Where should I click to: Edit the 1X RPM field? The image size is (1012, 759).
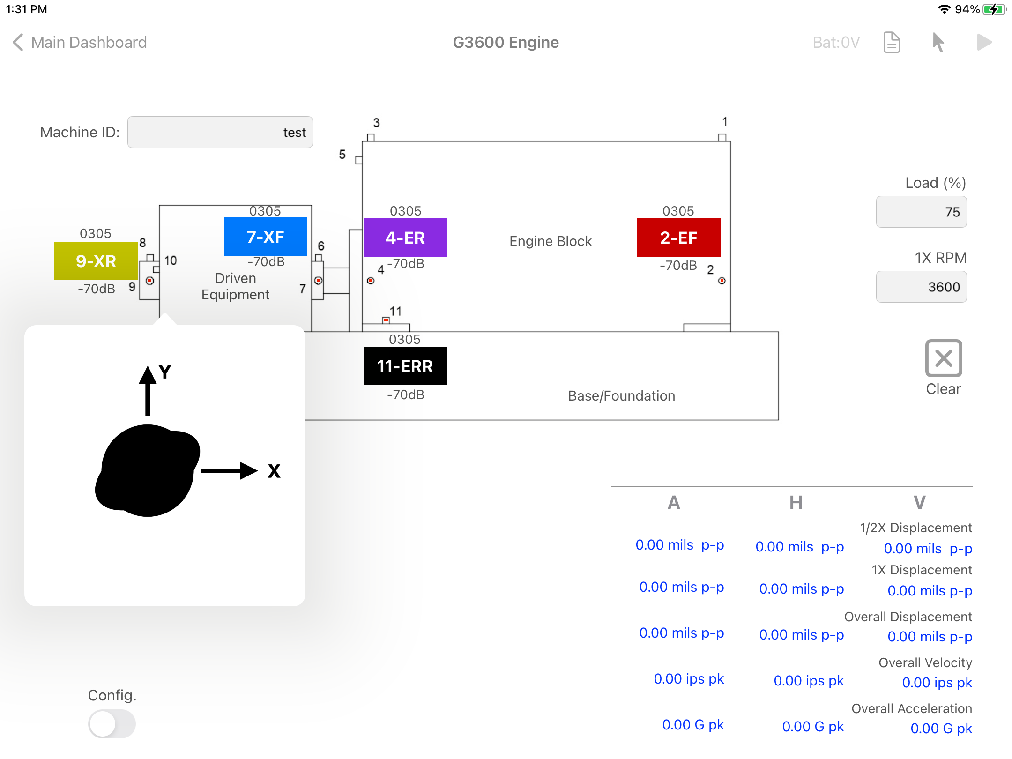click(921, 287)
